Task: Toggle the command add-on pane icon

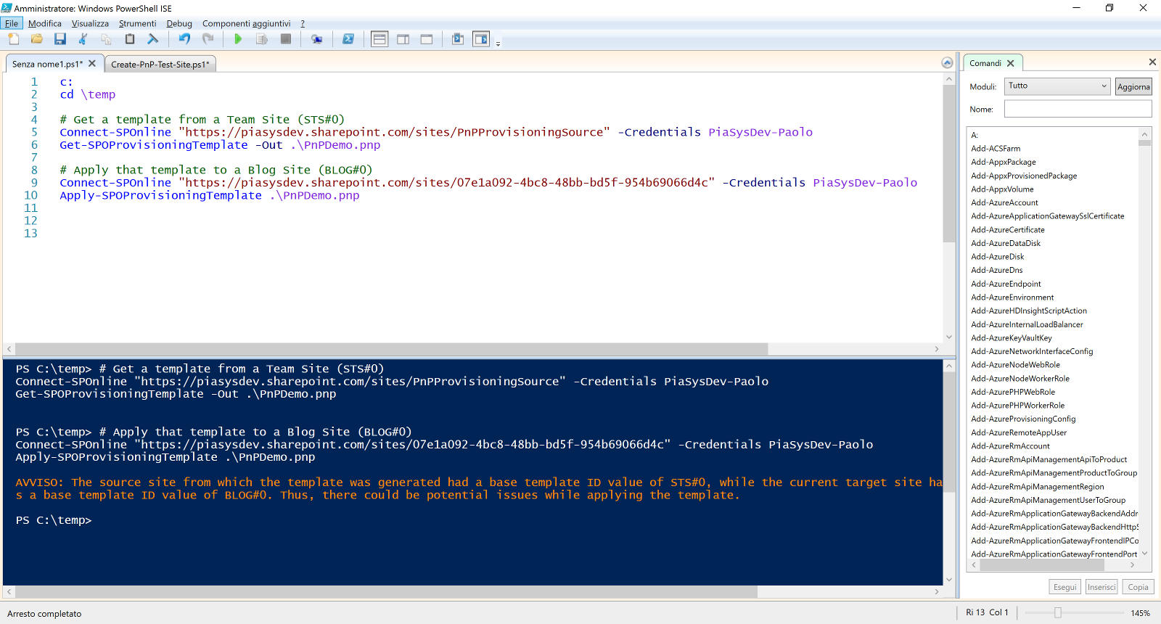Action: pos(481,39)
